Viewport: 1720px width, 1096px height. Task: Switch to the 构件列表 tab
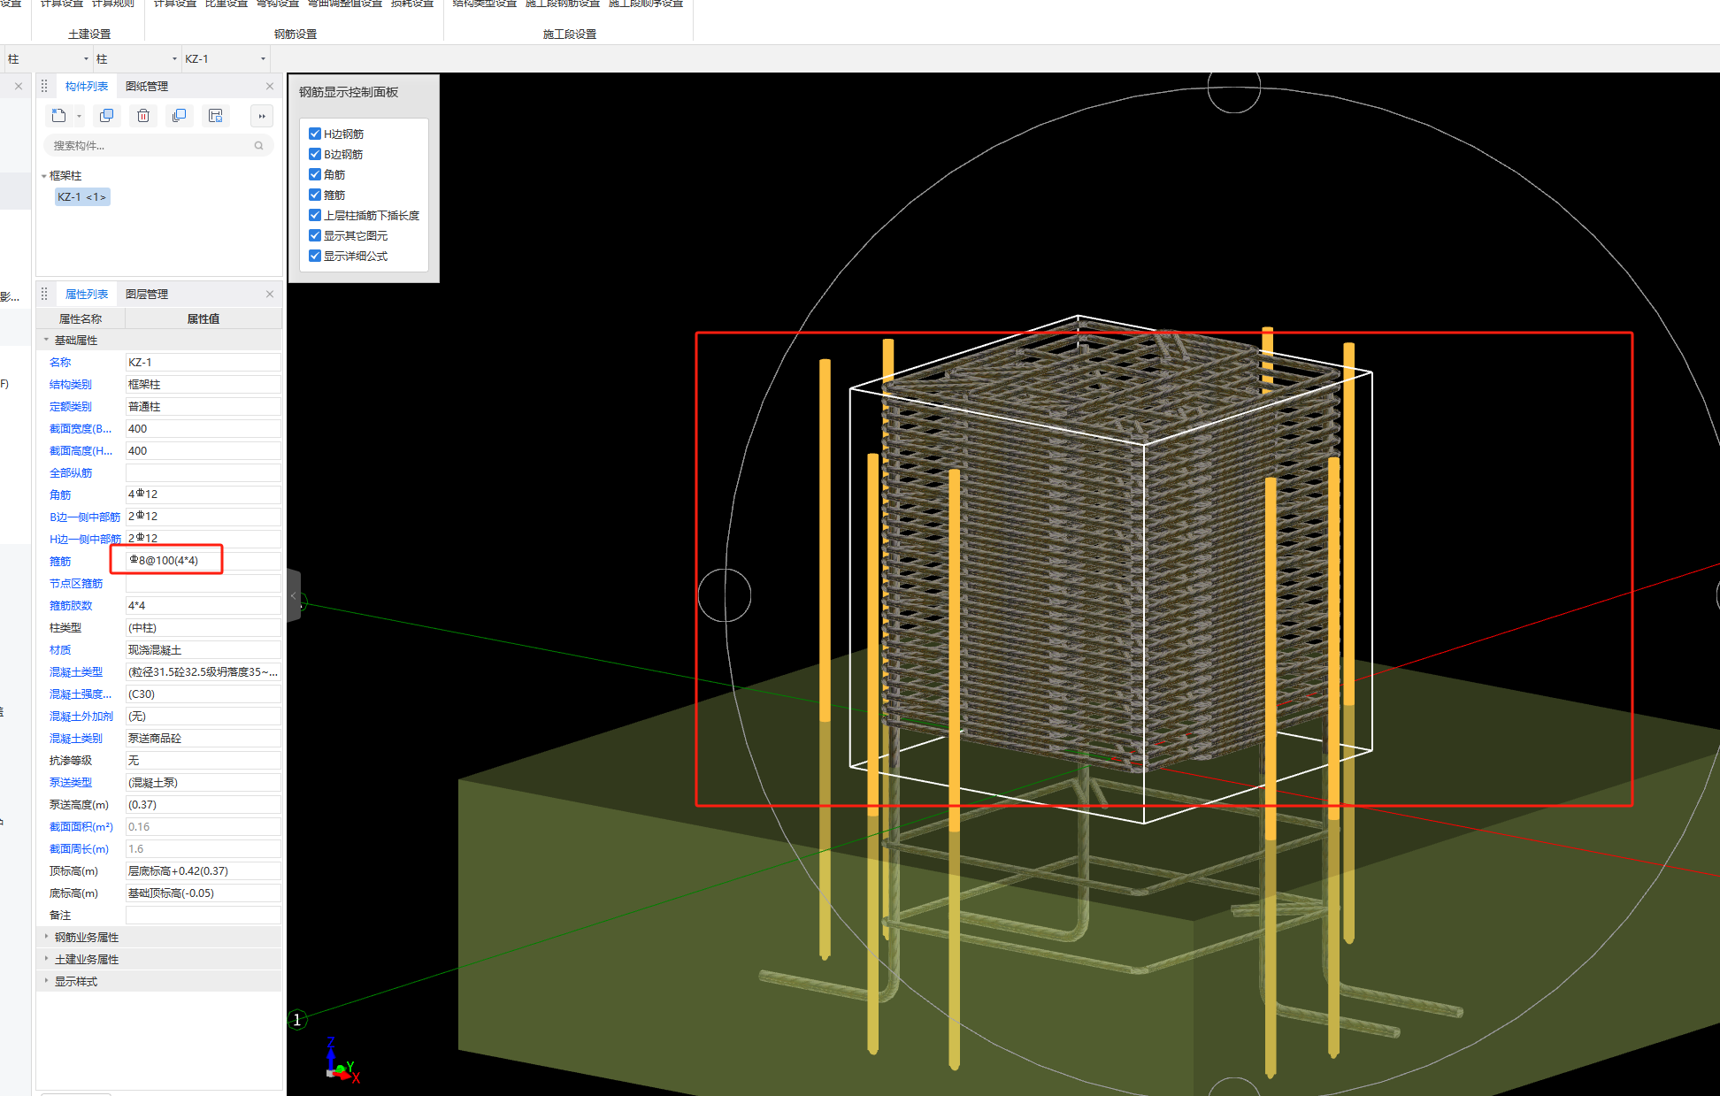pos(87,86)
